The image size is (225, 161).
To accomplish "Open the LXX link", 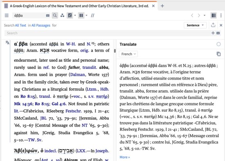I will point(81,151).
